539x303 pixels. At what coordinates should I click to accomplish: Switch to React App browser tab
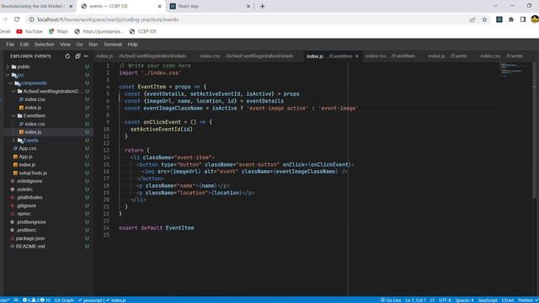(211, 6)
